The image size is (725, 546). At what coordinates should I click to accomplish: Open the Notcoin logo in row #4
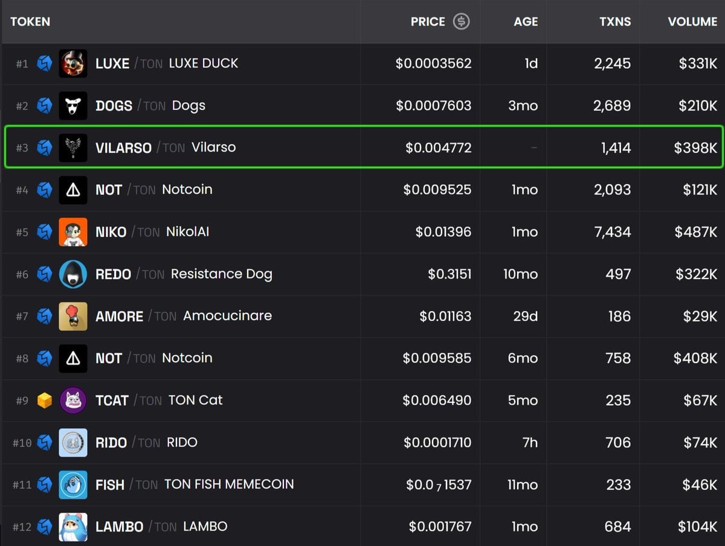pyautogui.click(x=73, y=190)
